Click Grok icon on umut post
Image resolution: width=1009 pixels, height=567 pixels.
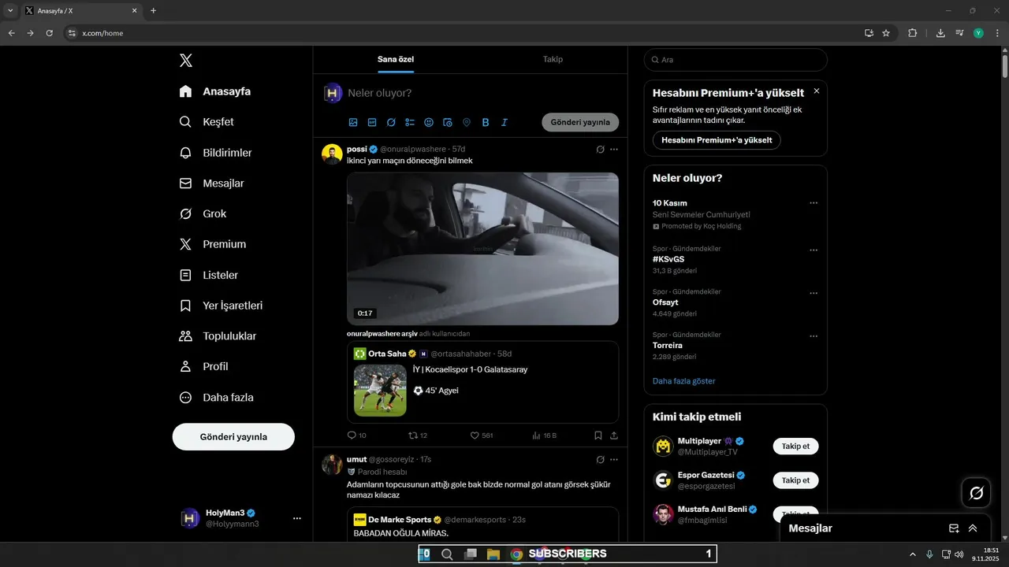(600, 459)
